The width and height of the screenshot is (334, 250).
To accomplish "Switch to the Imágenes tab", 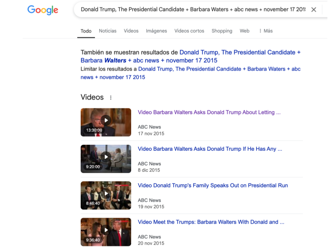I will tap(156, 31).
